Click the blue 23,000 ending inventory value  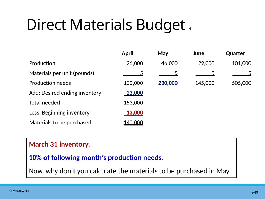click(x=135, y=93)
